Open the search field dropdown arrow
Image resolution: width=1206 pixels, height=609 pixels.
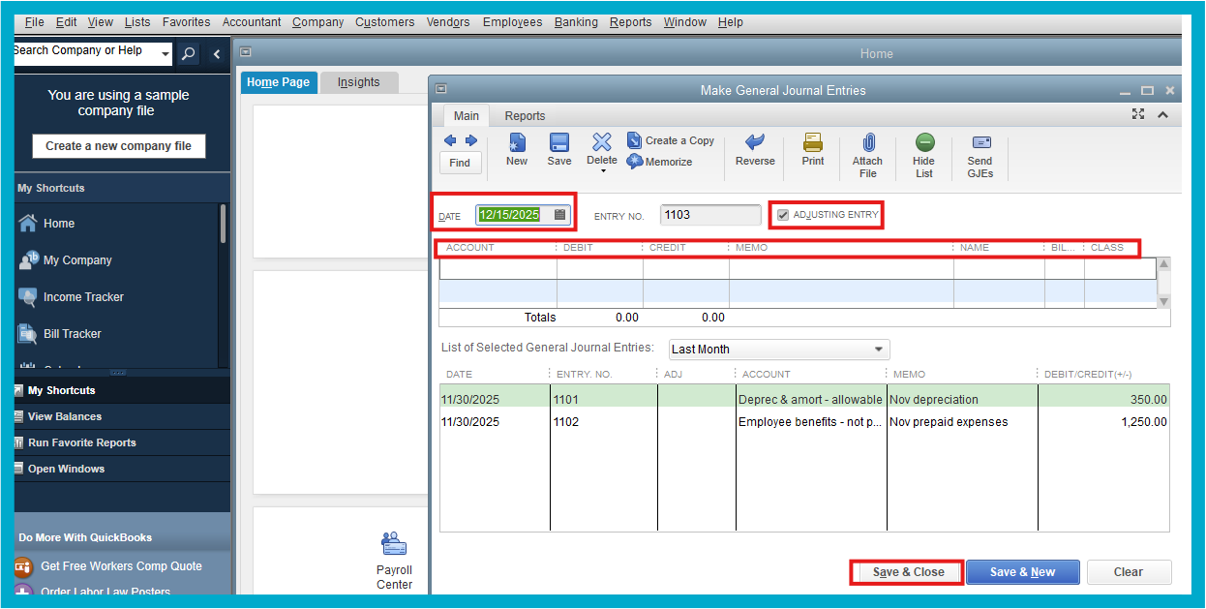165,53
